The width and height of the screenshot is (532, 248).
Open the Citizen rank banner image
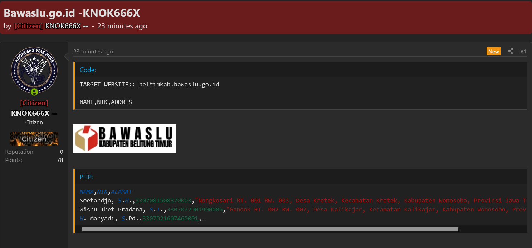click(x=34, y=139)
